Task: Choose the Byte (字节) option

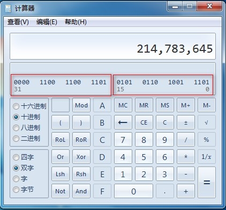Action: 16,190
